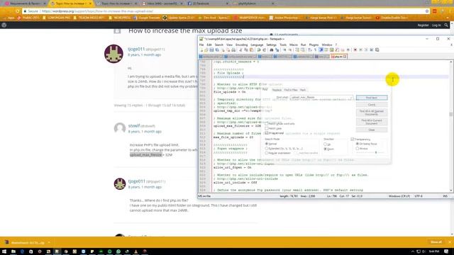Viewport: 454px width, 255px height.
Task: Select Regular expression search mode
Action: [267, 153]
